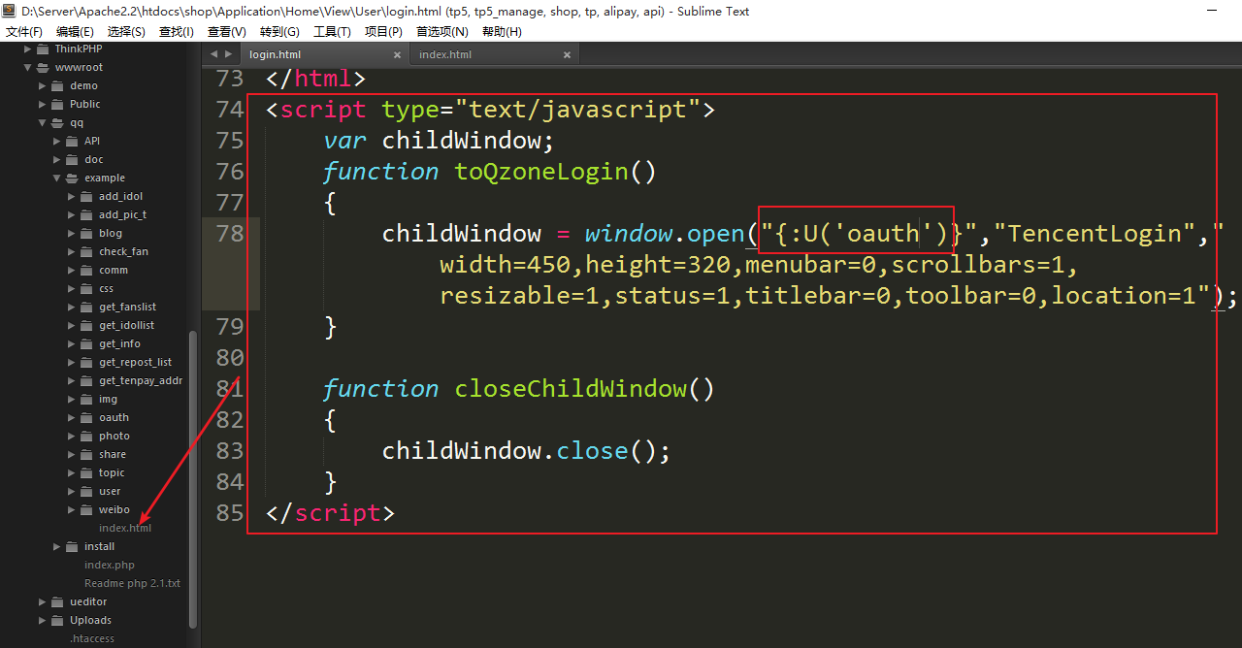This screenshot has width=1242, height=648.
Task: Open Readme php 2.1.txt file
Action: pos(132,583)
